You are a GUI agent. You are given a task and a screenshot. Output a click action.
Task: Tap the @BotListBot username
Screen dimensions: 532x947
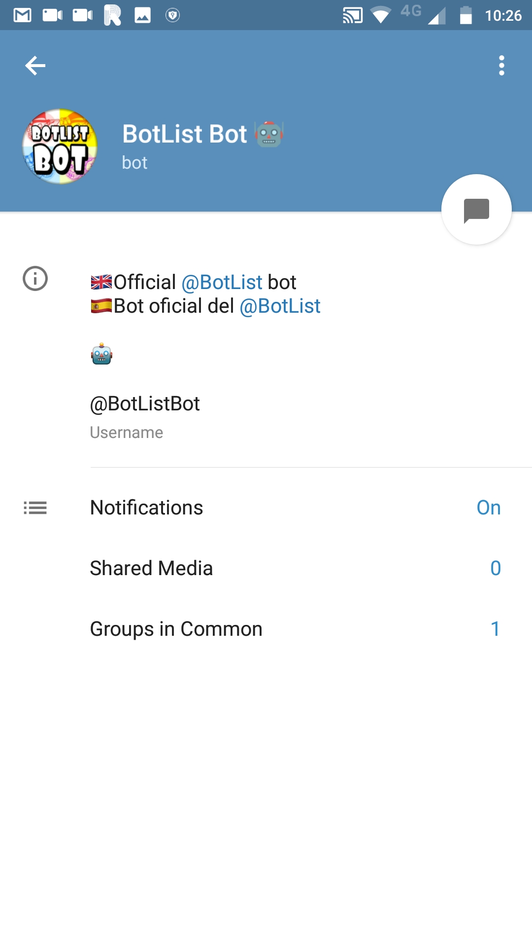pos(145,404)
